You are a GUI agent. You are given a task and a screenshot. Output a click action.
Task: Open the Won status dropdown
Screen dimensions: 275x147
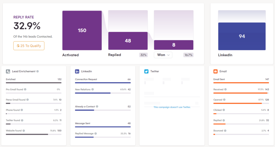point(163,55)
